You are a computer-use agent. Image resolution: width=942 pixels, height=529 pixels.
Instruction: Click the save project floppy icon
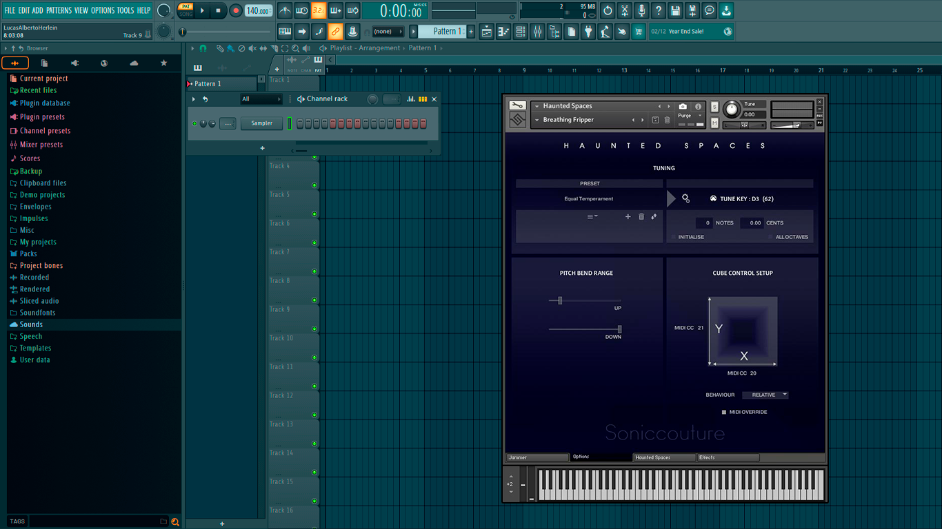click(x=675, y=10)
